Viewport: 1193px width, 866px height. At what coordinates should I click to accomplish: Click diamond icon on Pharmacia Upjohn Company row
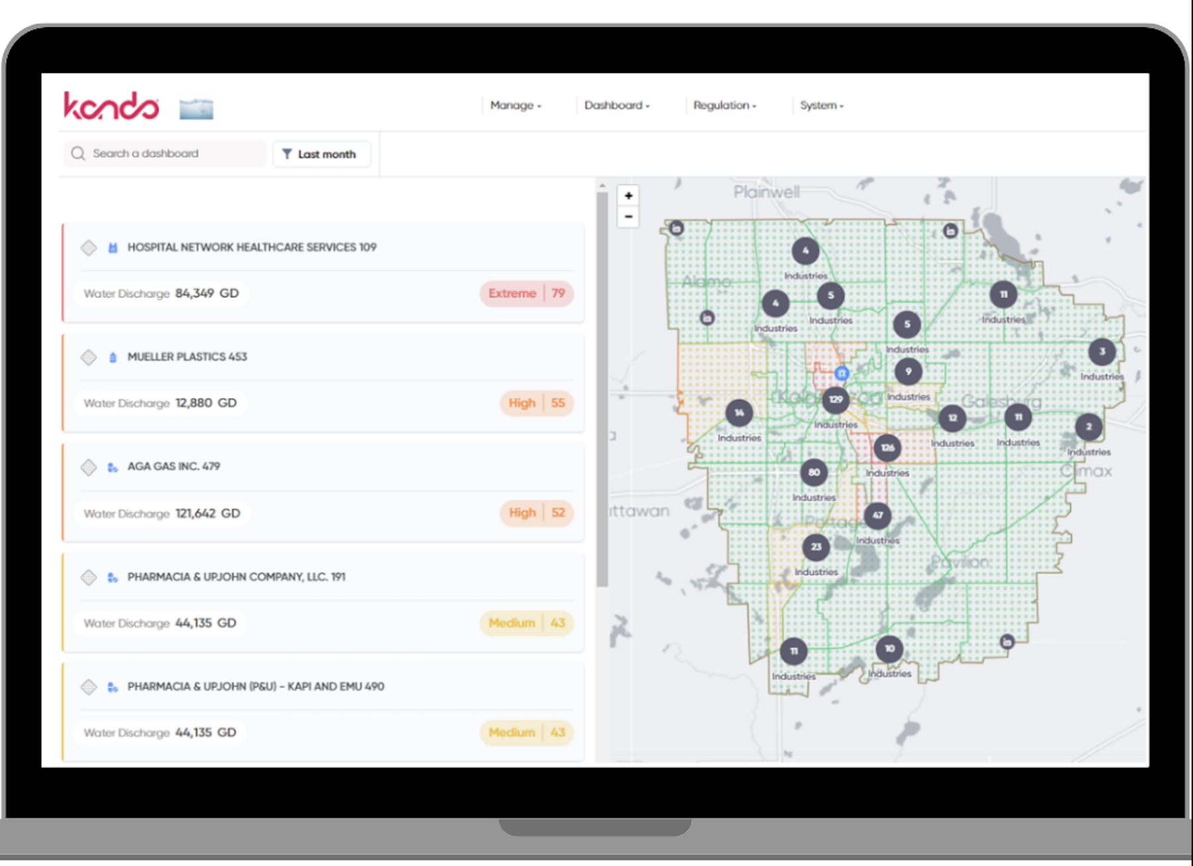pyautogui.click(x=89, y=578)
